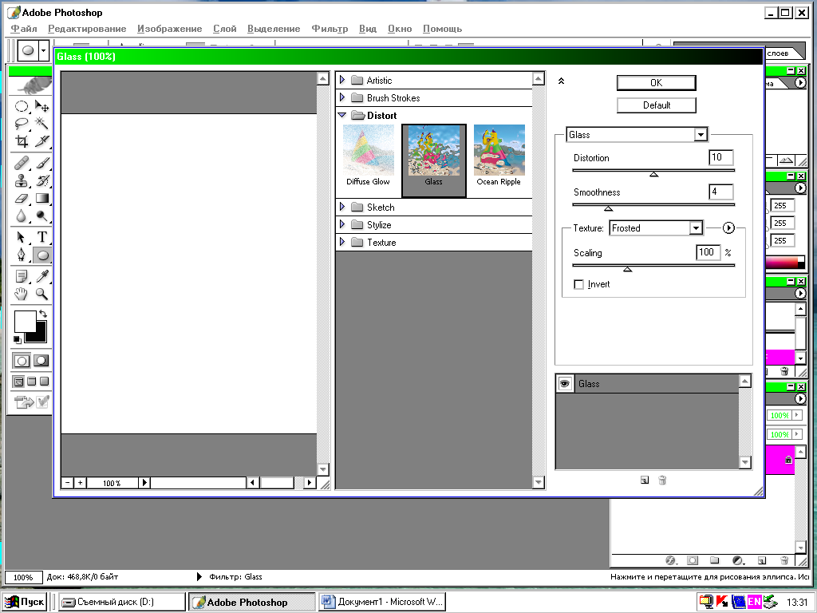Hide the Glass effect layer eye
The image size is (817, 613).
click(x=564, y=384)
